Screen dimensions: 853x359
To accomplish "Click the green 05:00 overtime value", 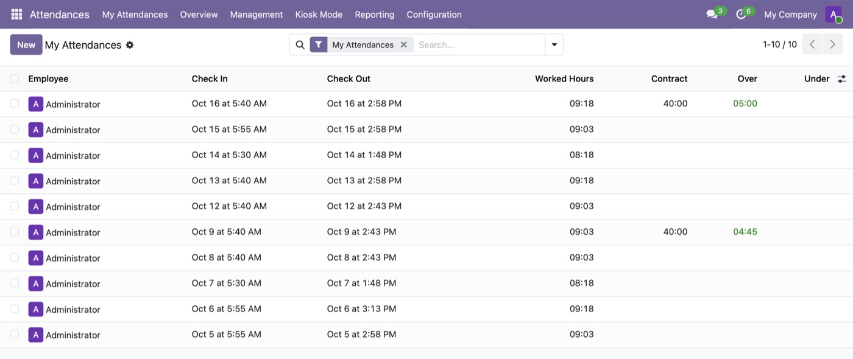I will point(745,103).
